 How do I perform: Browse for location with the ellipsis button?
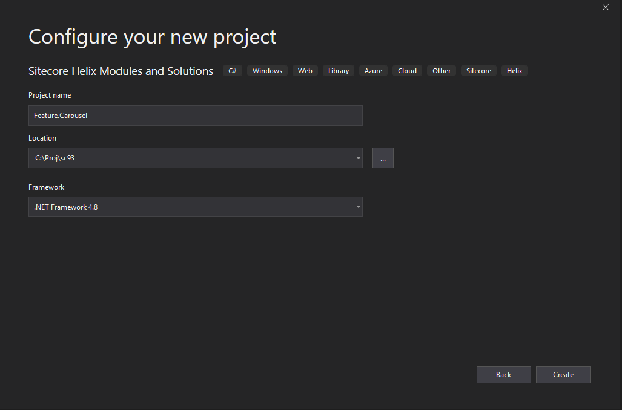point(383,158)
